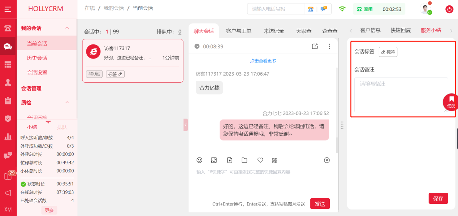Click the red 发送 send button
This screenshot has width=458, height=216.
pos(320,204)
